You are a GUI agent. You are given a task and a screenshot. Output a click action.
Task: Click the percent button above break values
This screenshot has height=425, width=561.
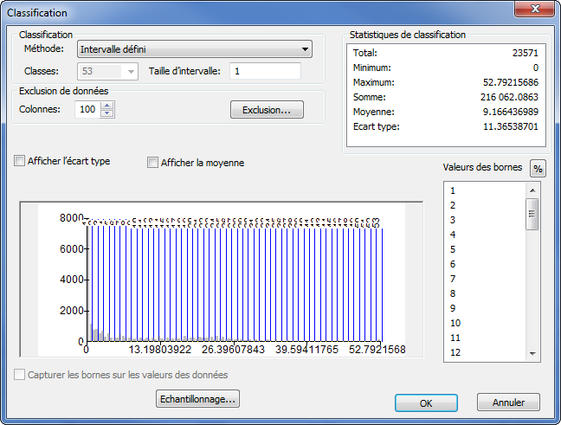click(x=538, y=169)
